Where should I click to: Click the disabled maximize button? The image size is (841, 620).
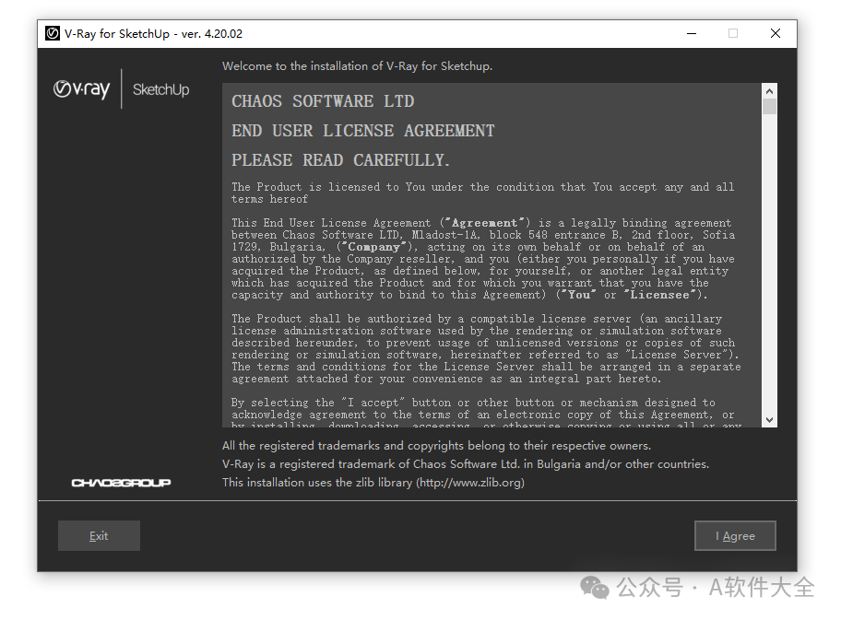733,34
